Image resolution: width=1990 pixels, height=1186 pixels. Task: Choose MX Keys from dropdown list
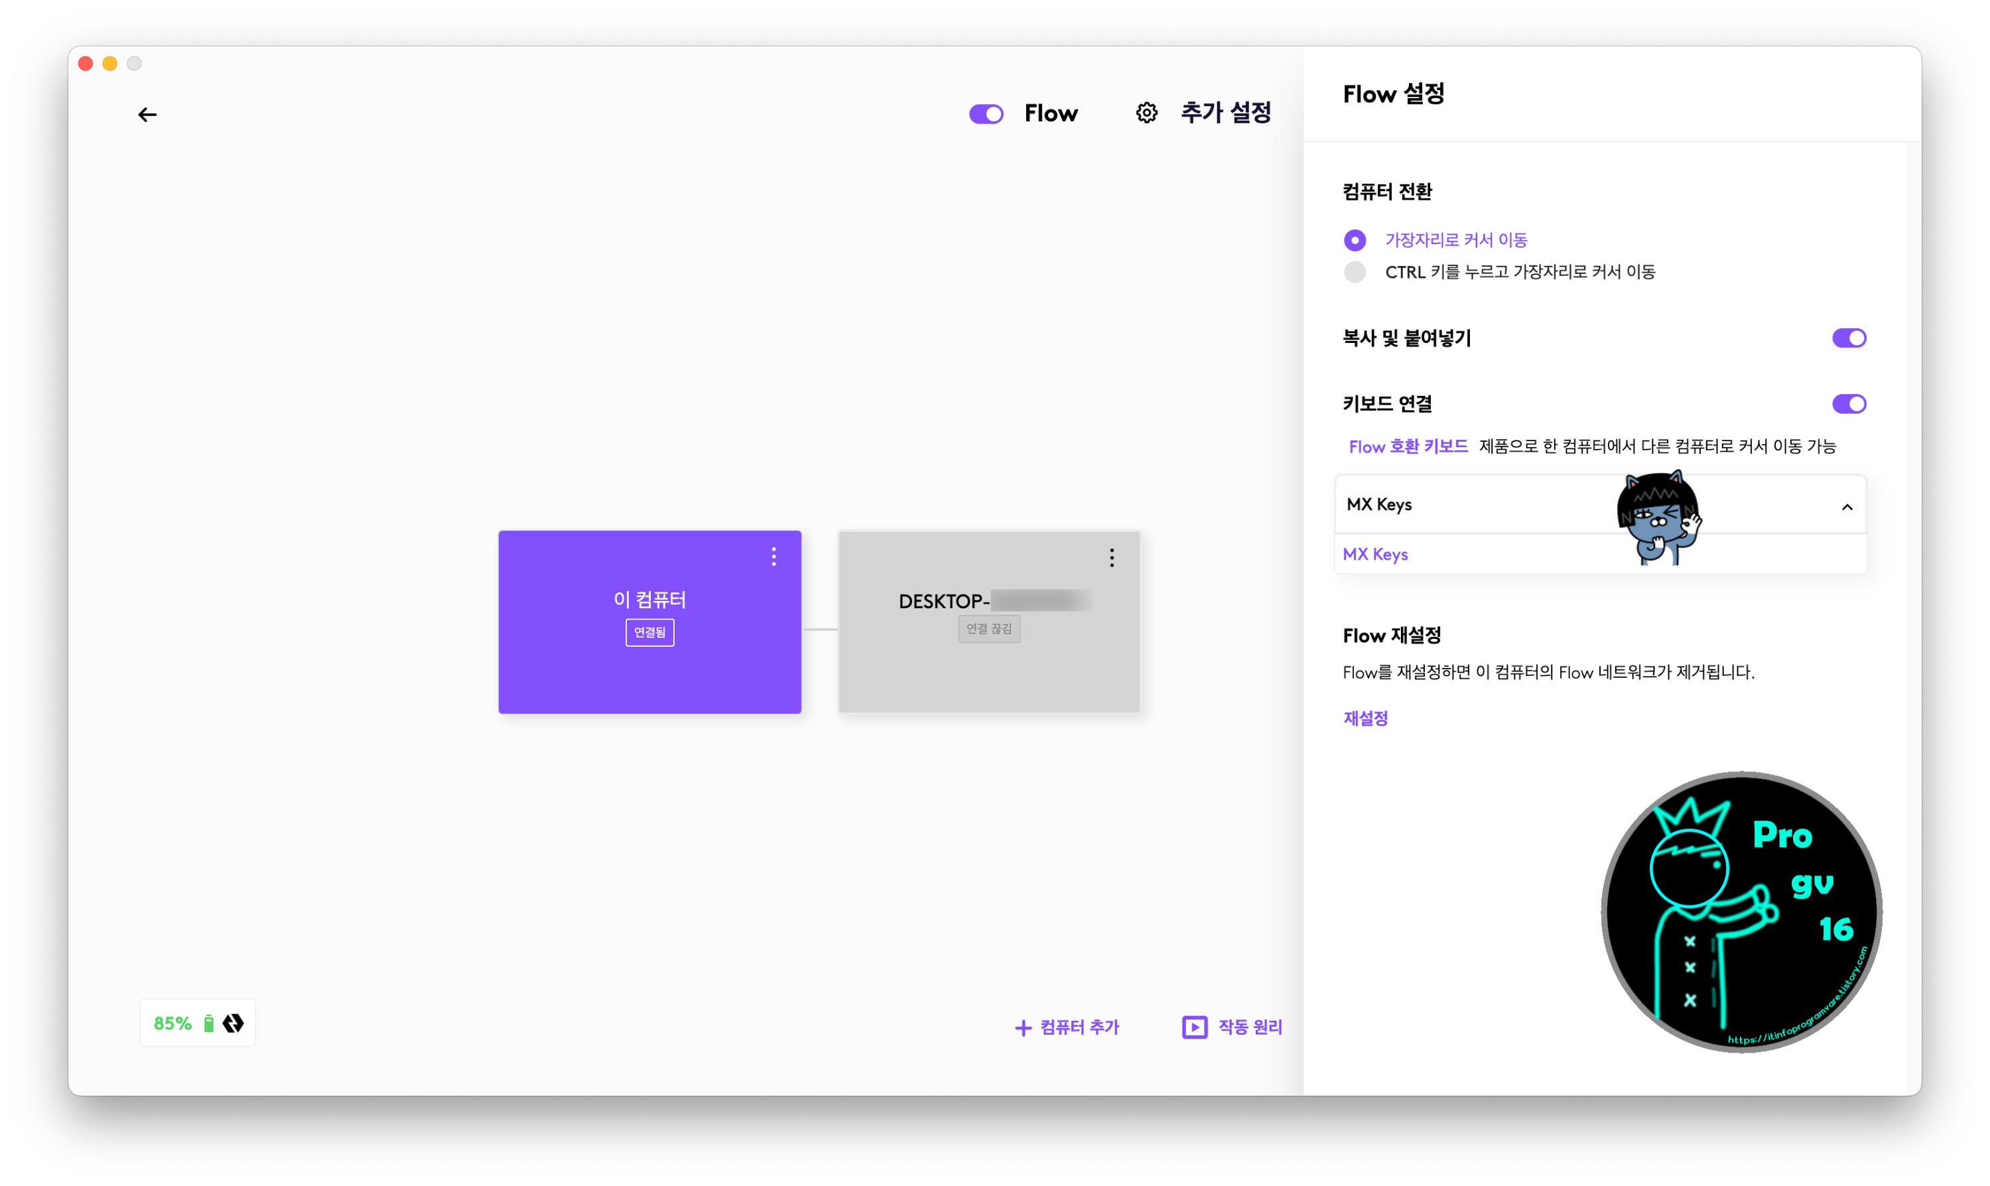pyautogui.click(x=1375, y=554)
